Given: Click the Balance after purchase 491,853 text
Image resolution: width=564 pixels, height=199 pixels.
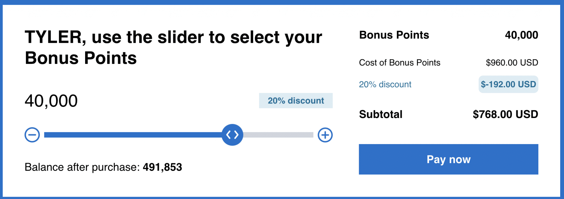Looking at the screenshot, I should click(x=103, y=167).
